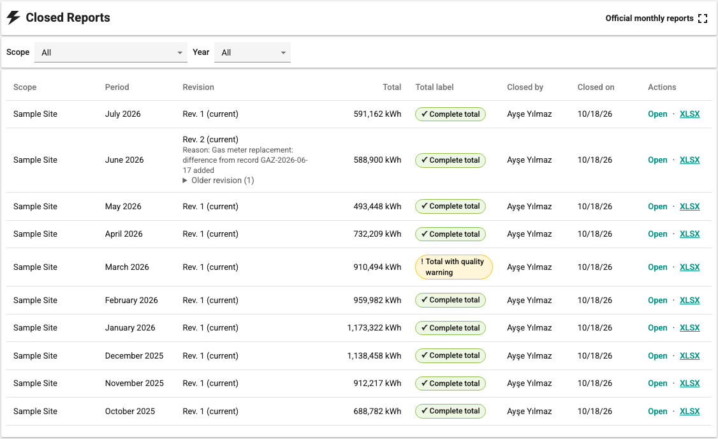Click the fullscreen expand icon
This screenshot has width=718, height=439.
coord(703,19)
